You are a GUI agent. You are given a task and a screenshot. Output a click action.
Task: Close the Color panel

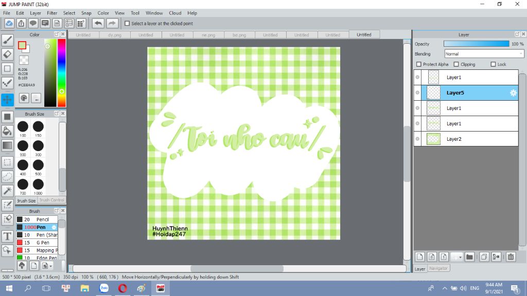point(63,34)
